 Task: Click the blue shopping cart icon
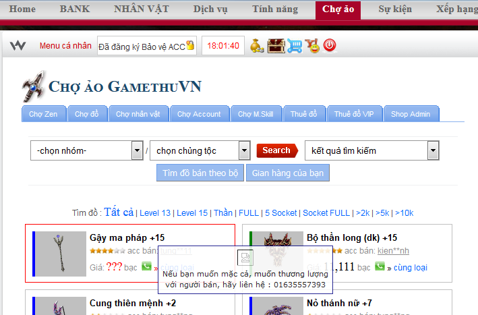pos(295,46)
